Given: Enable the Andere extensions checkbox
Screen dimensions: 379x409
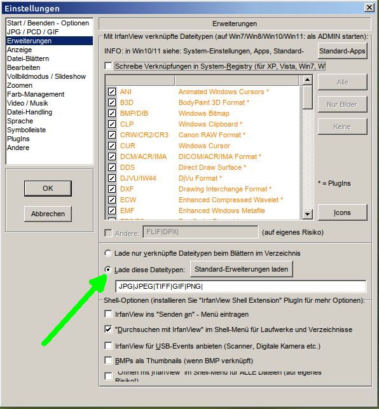Looking at the screenshot, I should tap(108, 233).
